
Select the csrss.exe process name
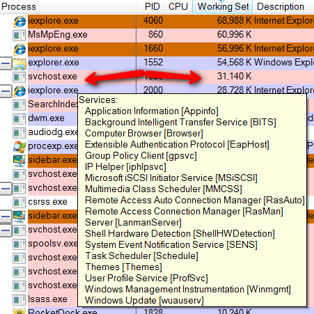tap(47, 202)
